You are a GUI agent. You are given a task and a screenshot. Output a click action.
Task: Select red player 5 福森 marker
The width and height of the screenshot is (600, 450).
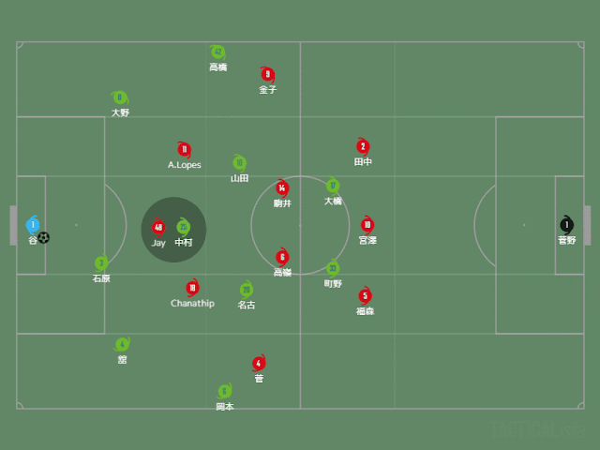pos(365,296)
